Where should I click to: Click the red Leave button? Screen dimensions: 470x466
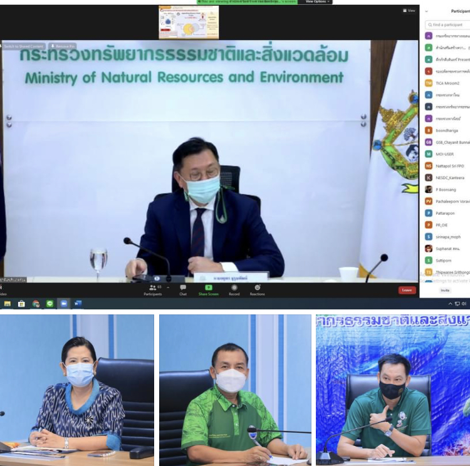[407, 290]
